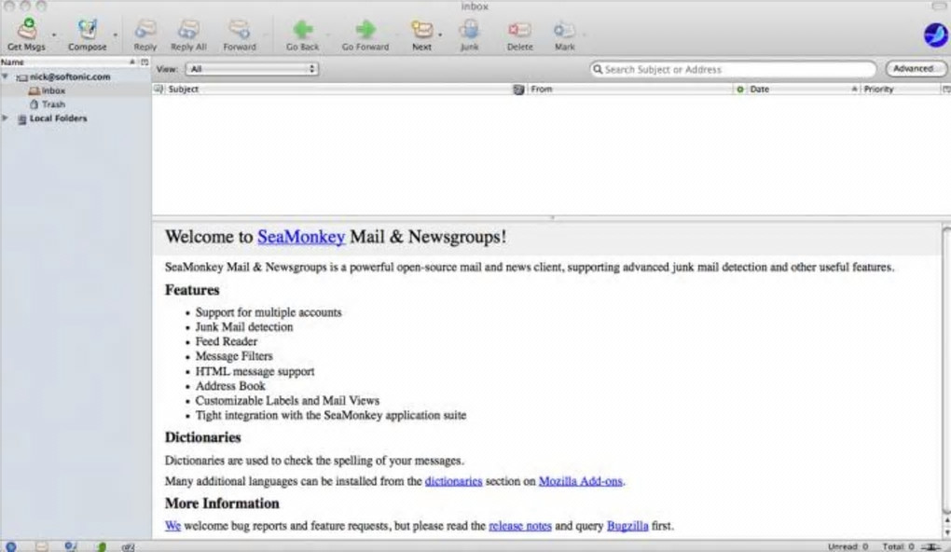This screenshot has width=951, height=552.
Task: Click the Composer icon in status bar
Action: pyautogui.click(x=70, y=546)
